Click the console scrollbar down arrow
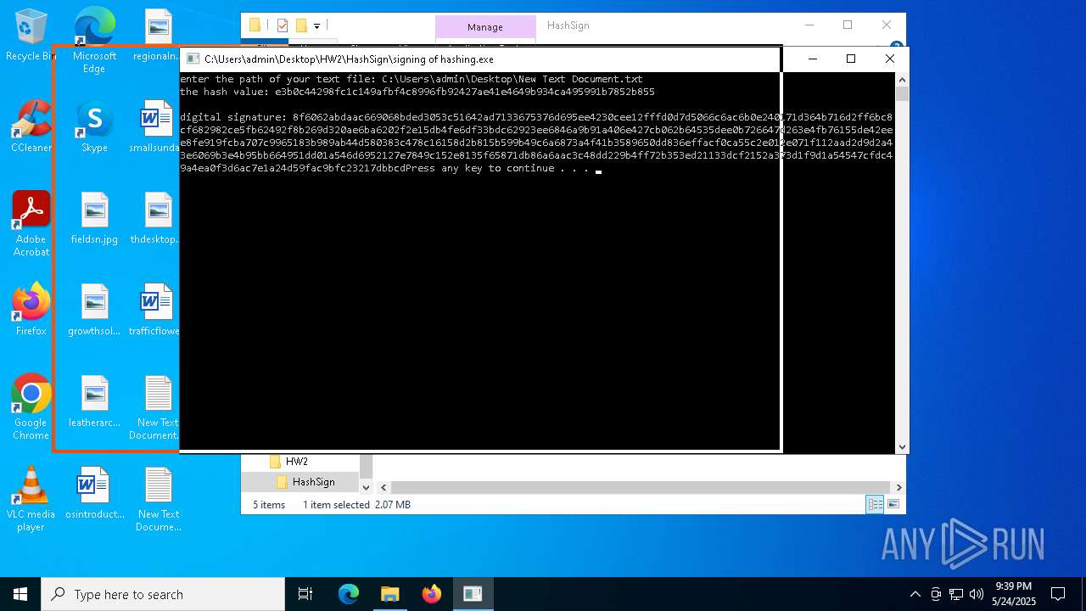The height and width of the screenshot is (611, 1086). pos(902,446)
